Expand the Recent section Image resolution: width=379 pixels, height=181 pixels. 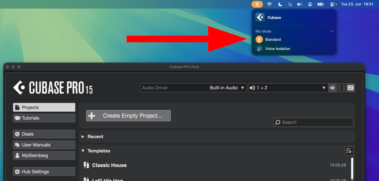click(x=83, y=136)
